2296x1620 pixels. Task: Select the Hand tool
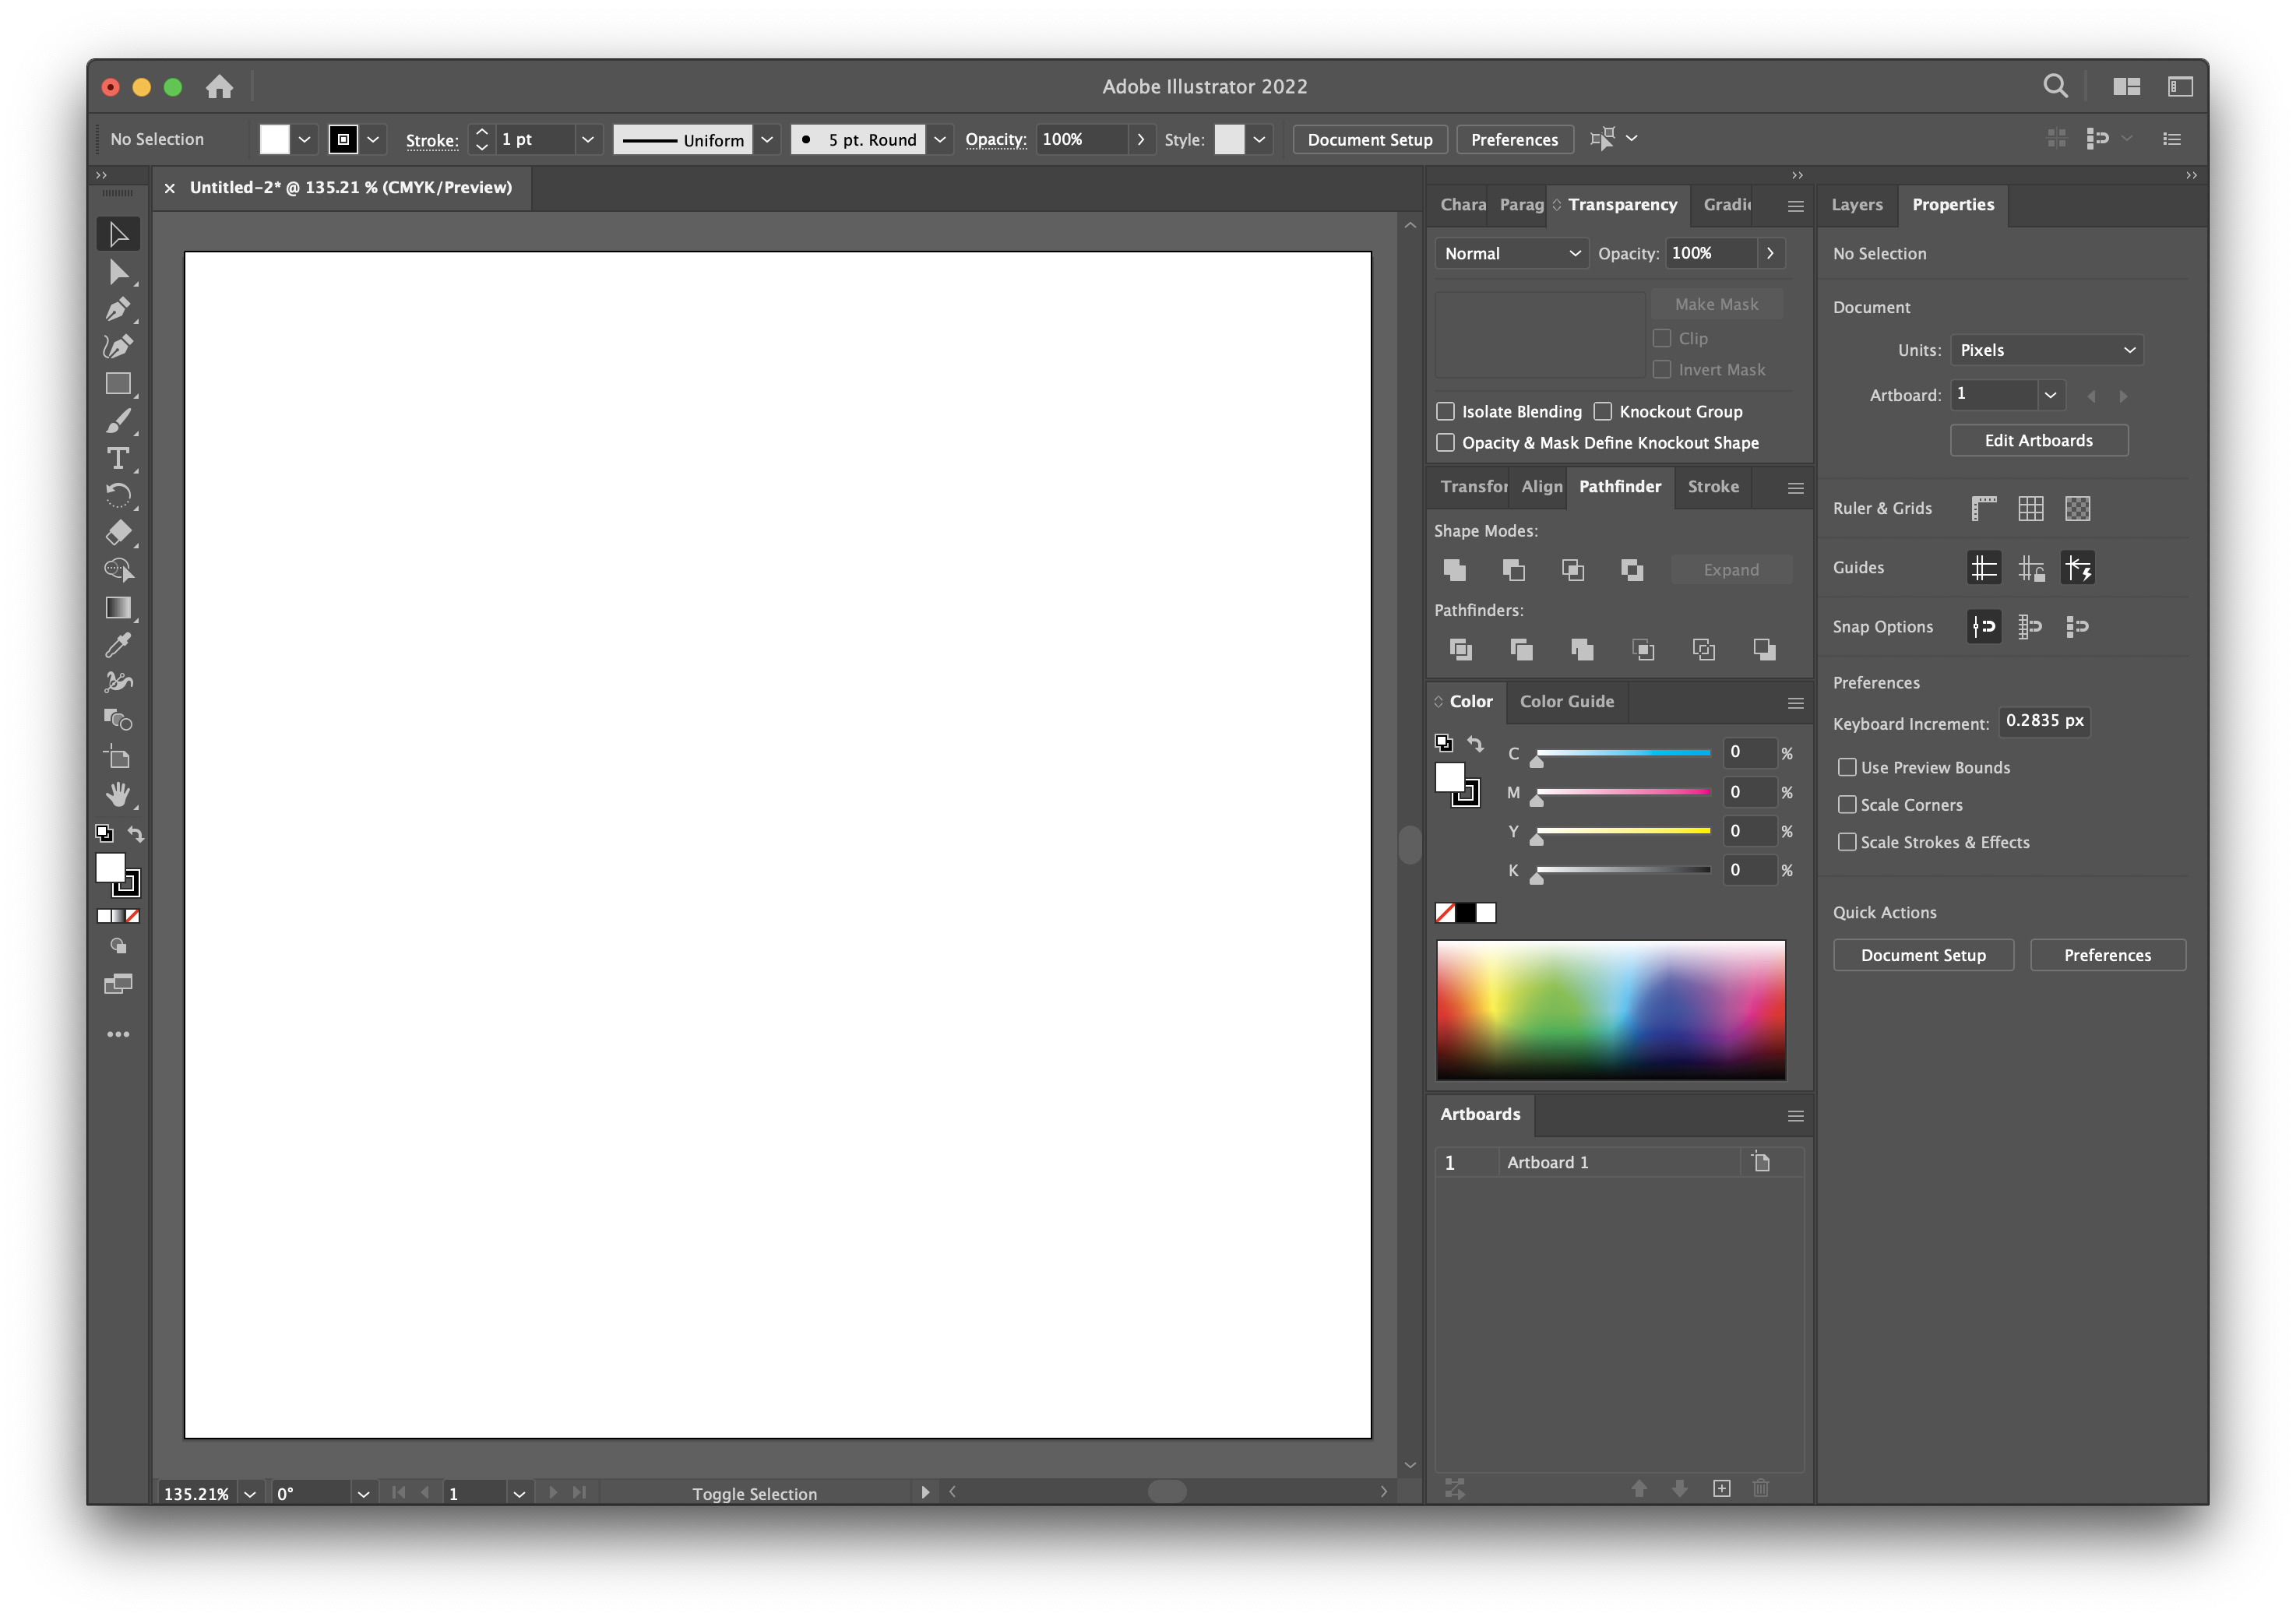tap(118, 795)
